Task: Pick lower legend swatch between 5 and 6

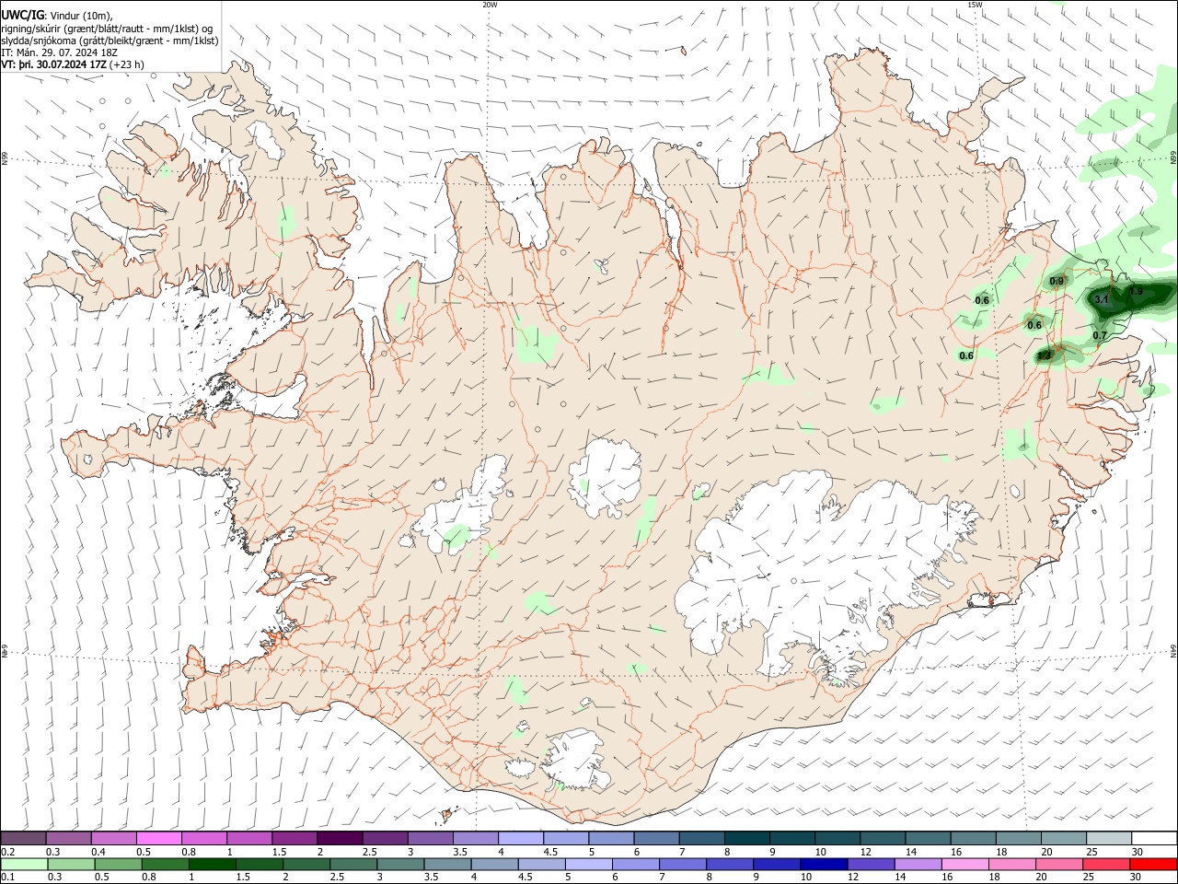Action: click(589, 864)
